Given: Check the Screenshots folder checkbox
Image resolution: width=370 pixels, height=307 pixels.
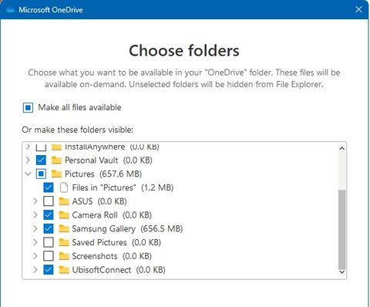Looking at the screenshot, I should [49, 256].
